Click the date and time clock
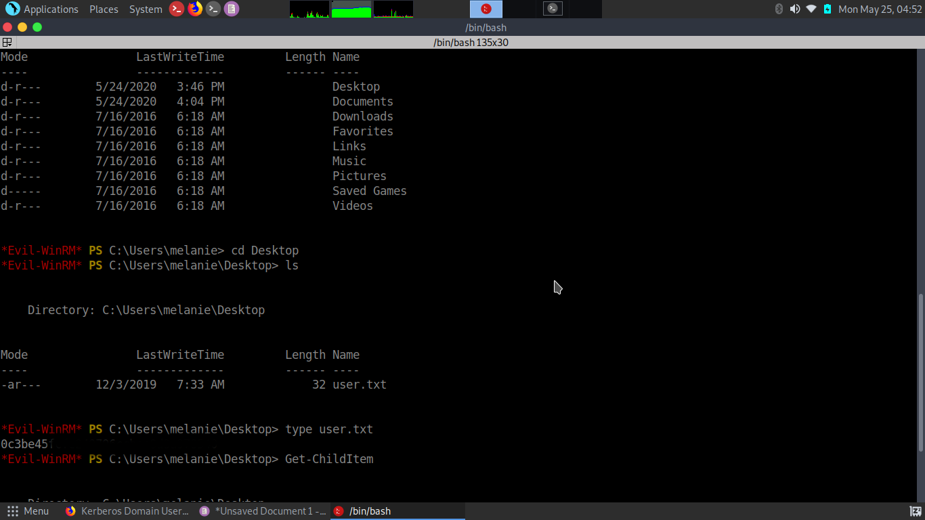The width and height of the screenshot is (925, 520). 880,9
